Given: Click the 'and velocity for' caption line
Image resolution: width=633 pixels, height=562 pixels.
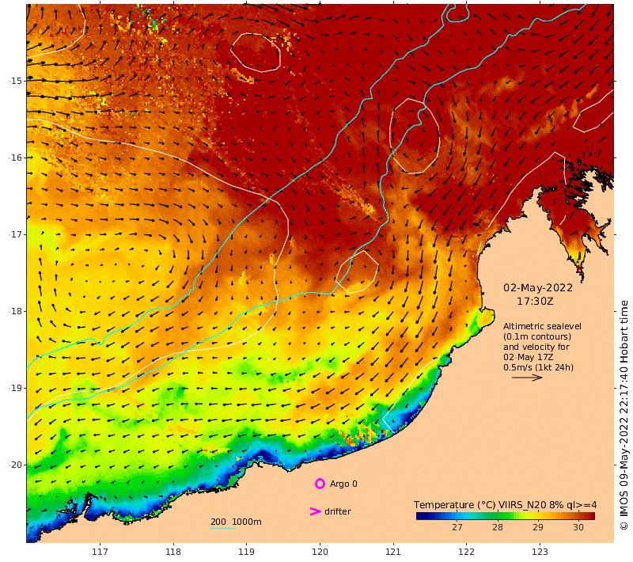Looking at the screenshot, I should click(536, 347).
